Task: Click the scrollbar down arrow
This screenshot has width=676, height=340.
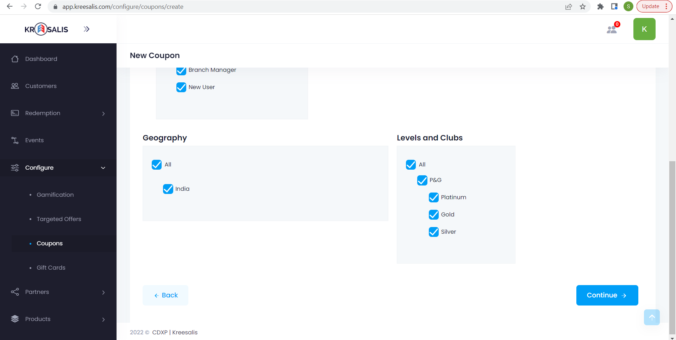Action: 672,338
